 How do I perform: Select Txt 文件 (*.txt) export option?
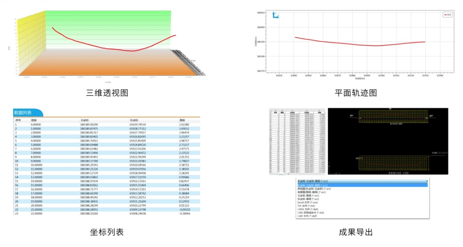306,206
